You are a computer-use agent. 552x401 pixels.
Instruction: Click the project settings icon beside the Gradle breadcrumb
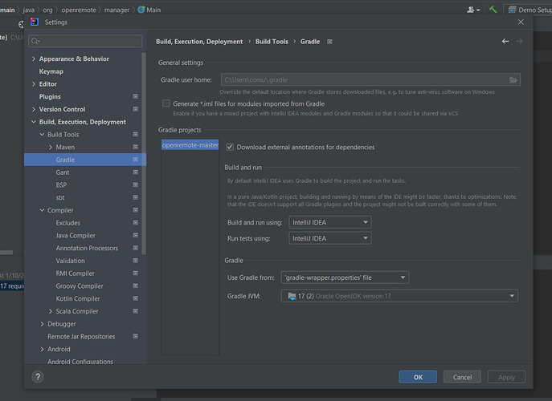point(329,42)
